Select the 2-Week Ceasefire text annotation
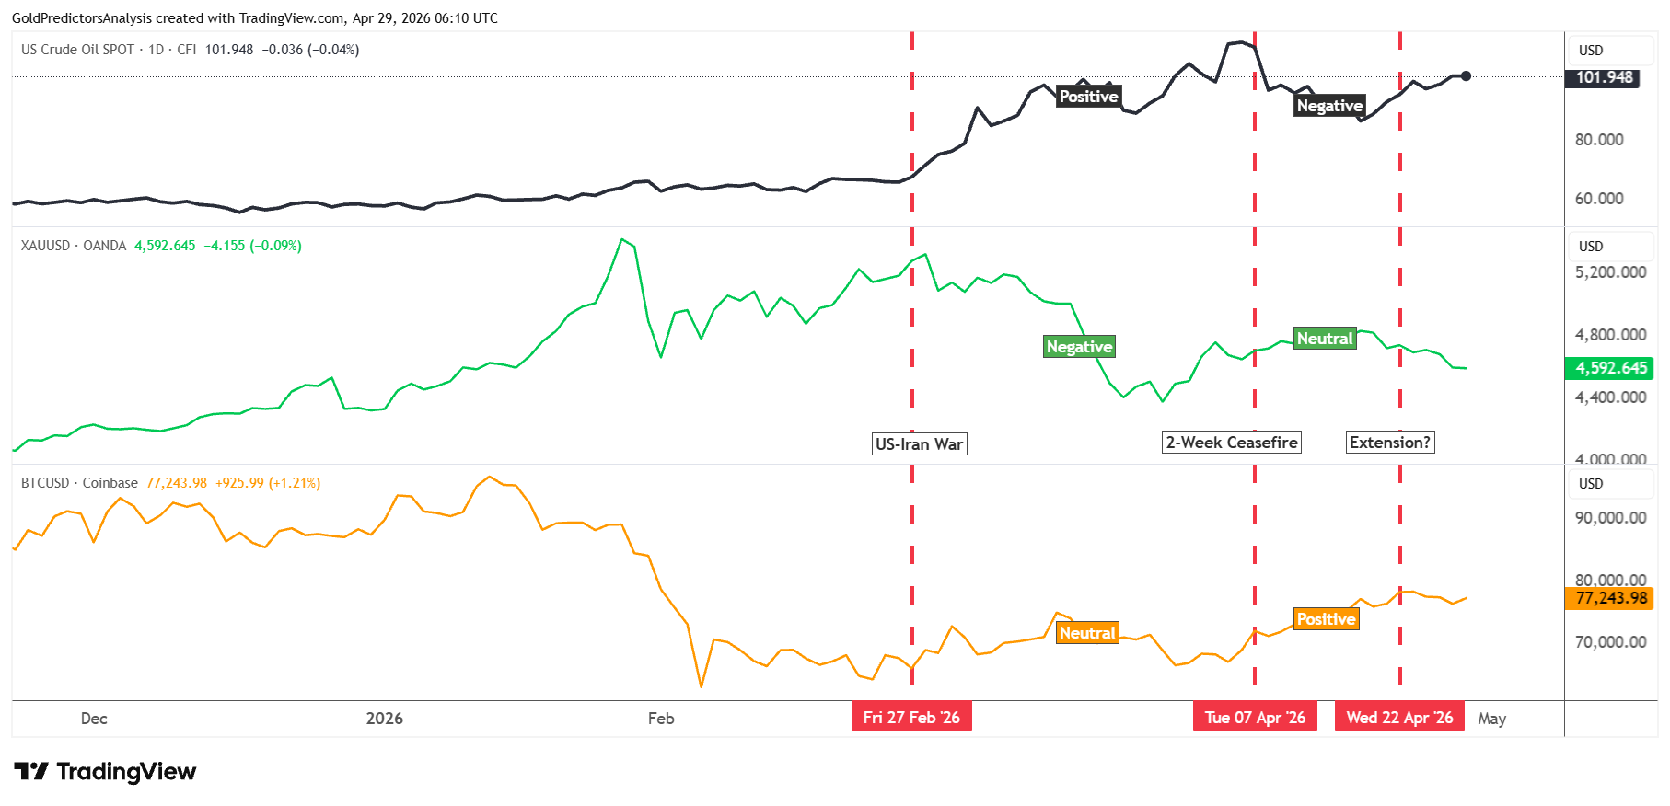 pos(1232,443)
